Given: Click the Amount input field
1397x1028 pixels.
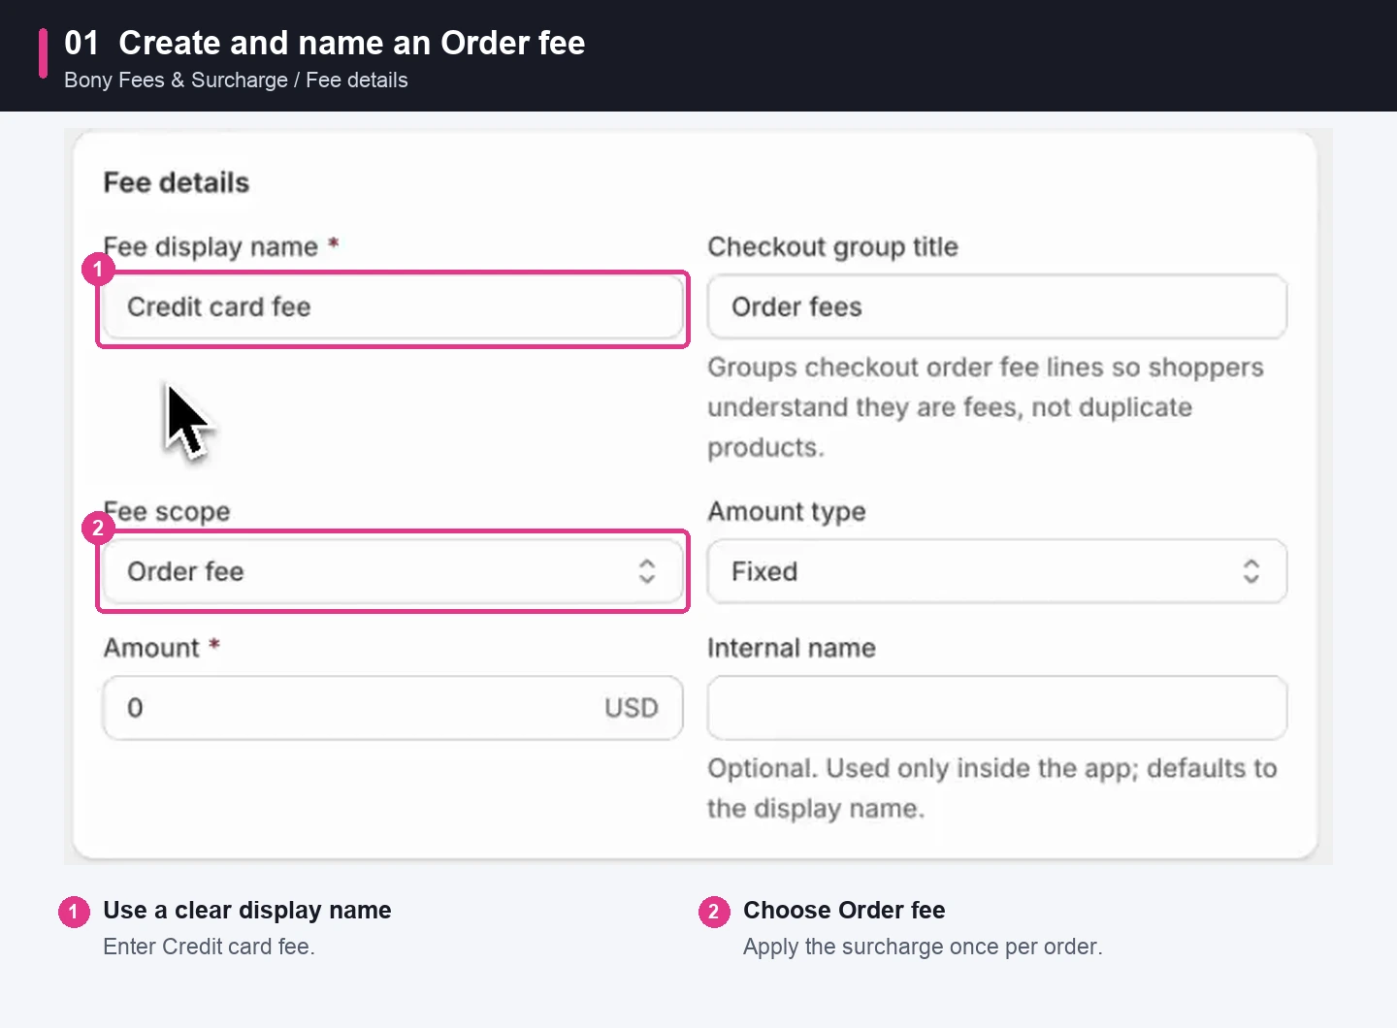Looking at the screenshot, I should pyautogui.click(x=393, y=708).
